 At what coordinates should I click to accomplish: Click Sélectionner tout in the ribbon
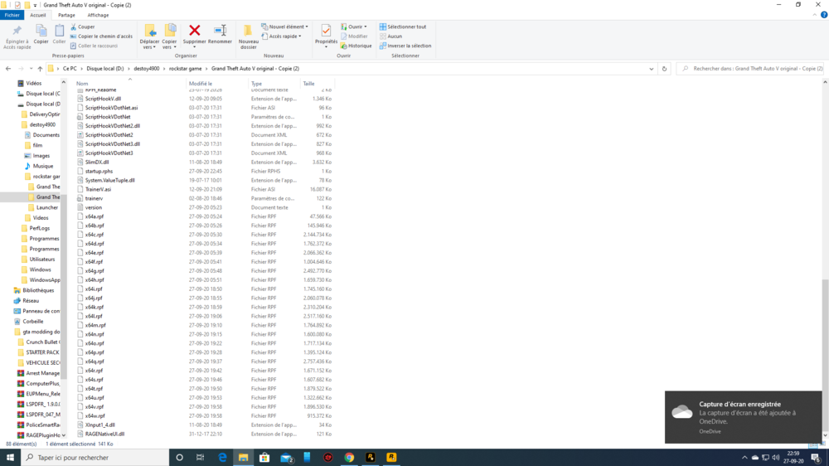coord(402,27)
